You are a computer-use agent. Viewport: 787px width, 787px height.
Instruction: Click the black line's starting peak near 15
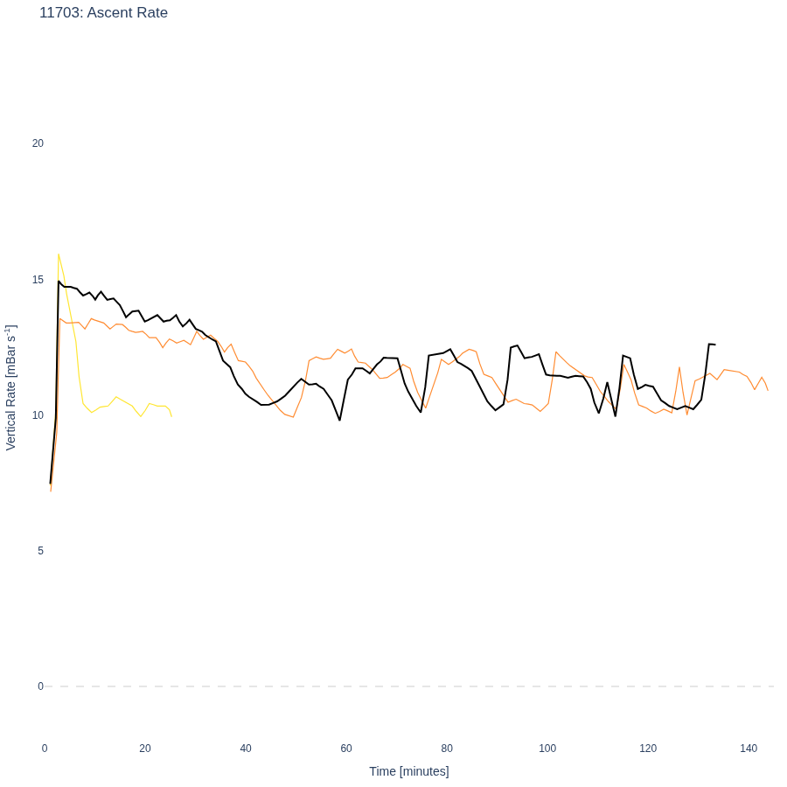pyautogui.click(x=59, y=281)
